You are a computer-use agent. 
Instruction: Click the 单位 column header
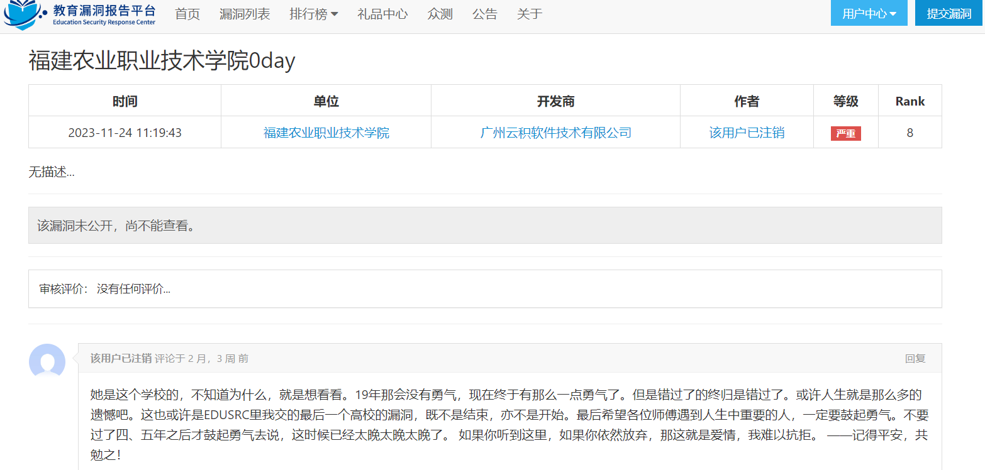tap(326, 101)
